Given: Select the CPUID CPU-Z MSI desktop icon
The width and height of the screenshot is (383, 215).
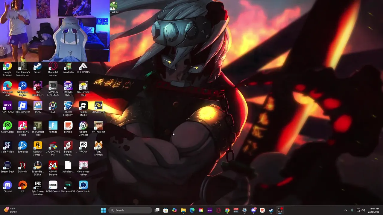Looking at the screenshot, I should [53, 149].
